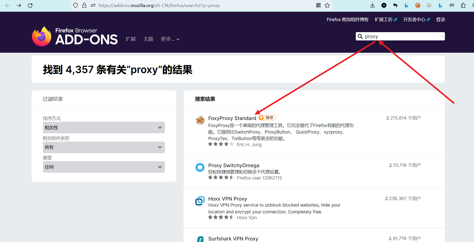Click the magnifier icon in the search box
The width and height of the screenshot is (474, 242).
pyautogui.click(x=360, y=36)
